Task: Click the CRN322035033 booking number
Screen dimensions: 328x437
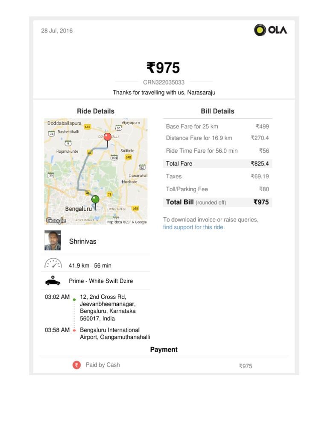Action: [164, 82]
